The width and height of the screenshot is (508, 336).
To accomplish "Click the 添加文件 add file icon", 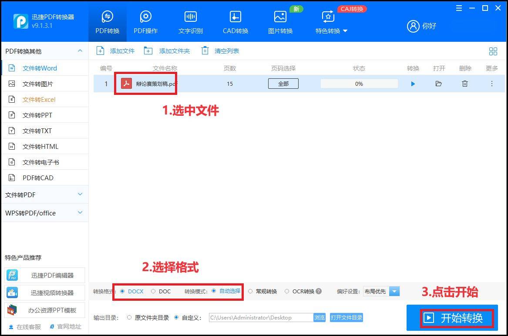I will (101, 50).
